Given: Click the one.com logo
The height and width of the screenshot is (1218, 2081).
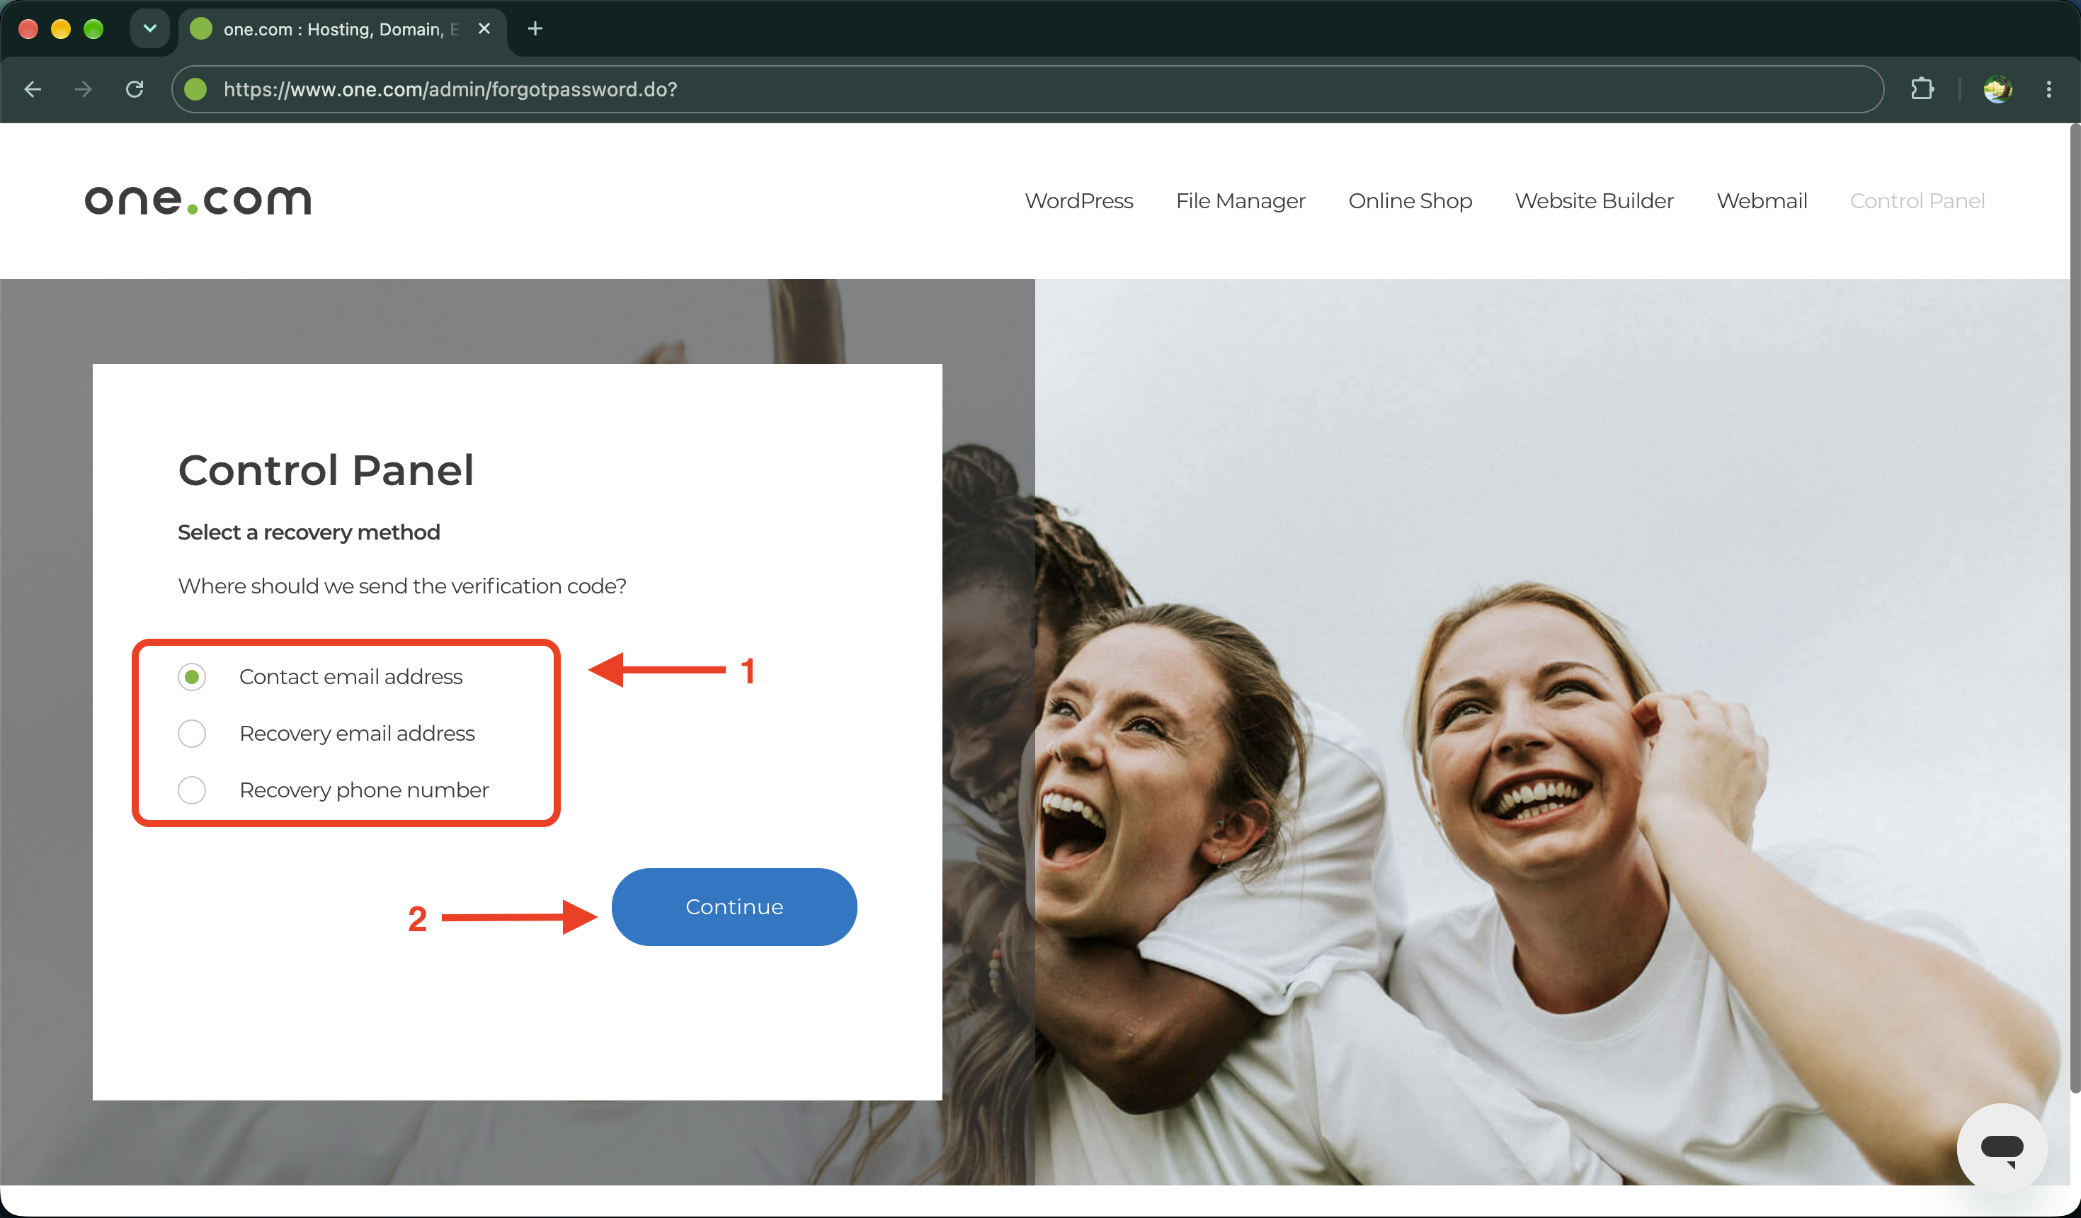Looking at the screenshot, I should [x=198, y=200].
